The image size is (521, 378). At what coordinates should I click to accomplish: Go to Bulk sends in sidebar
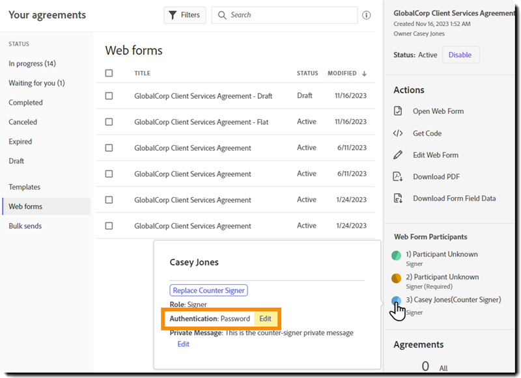25,226
